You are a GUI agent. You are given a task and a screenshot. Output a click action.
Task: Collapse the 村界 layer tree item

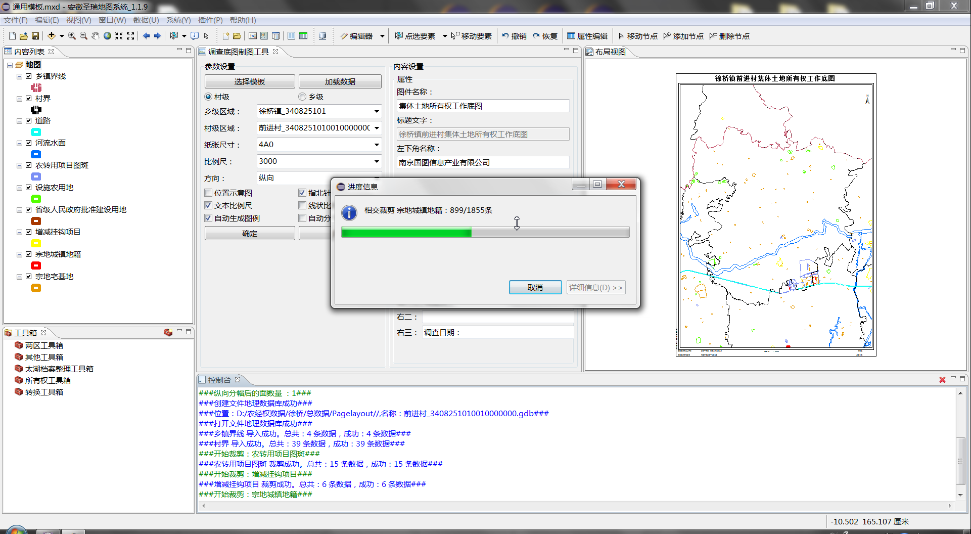coord(19,98)
